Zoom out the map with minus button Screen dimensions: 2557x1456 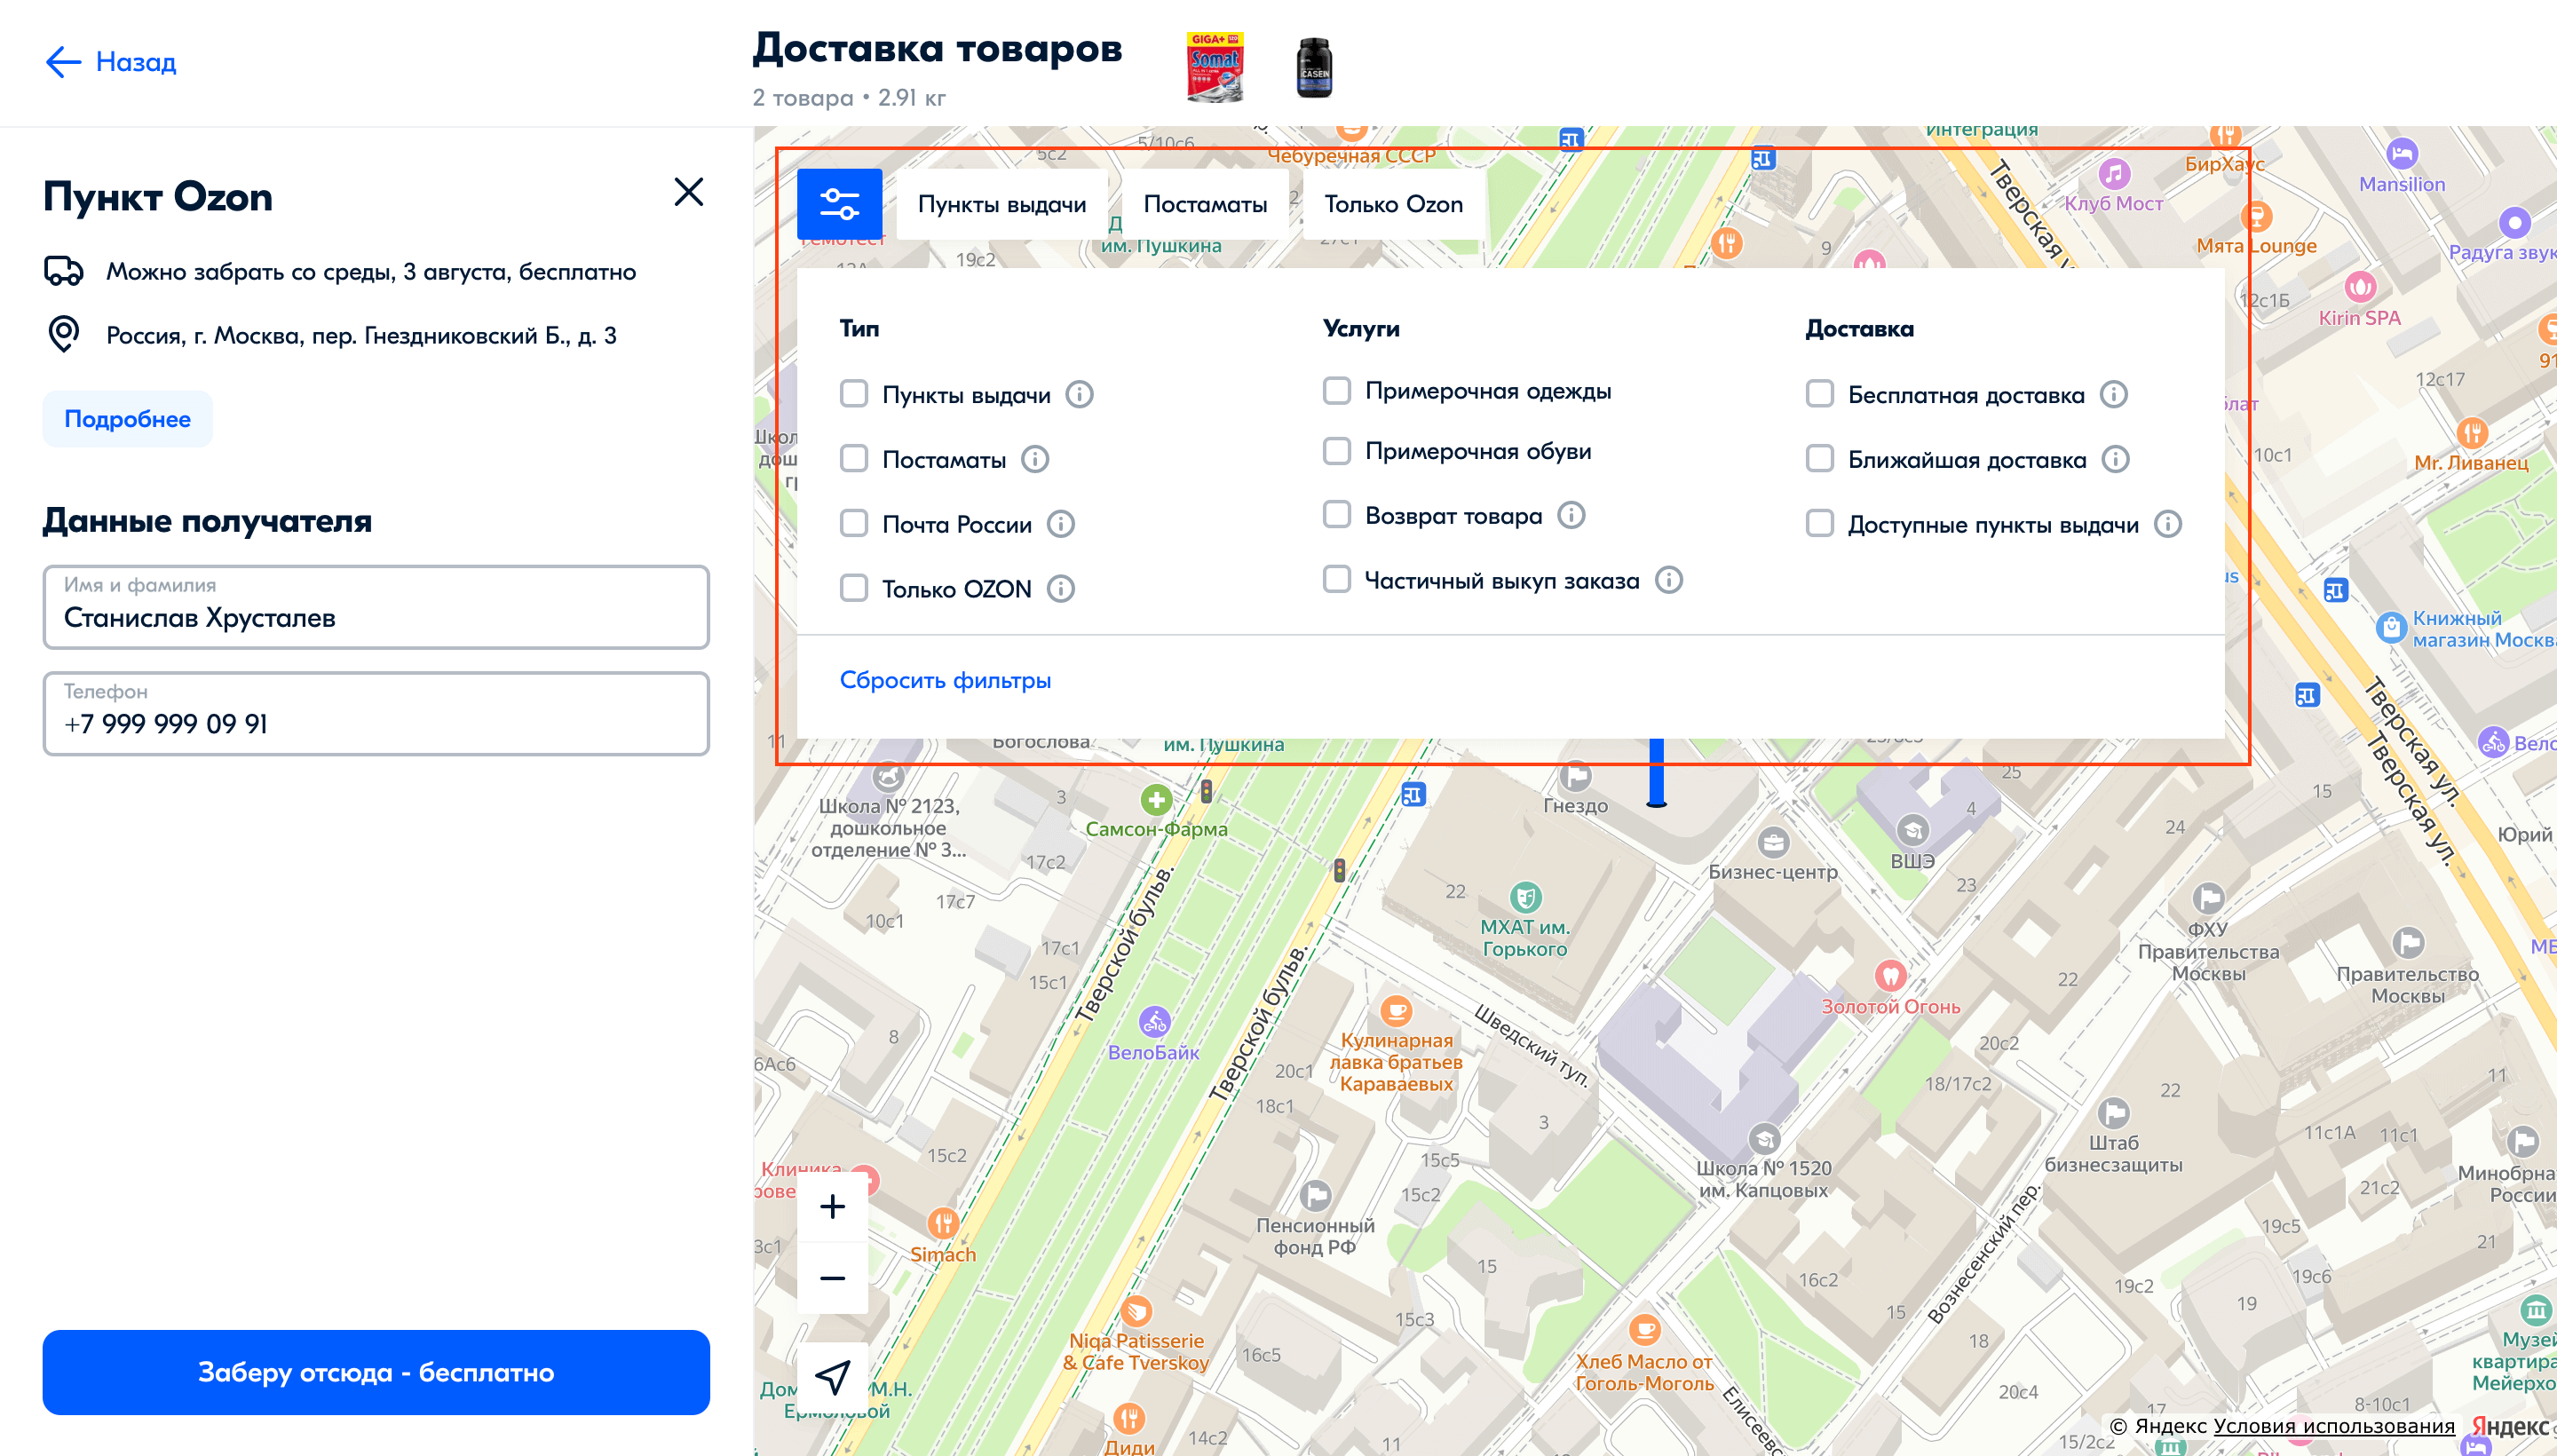(832, 1278)
